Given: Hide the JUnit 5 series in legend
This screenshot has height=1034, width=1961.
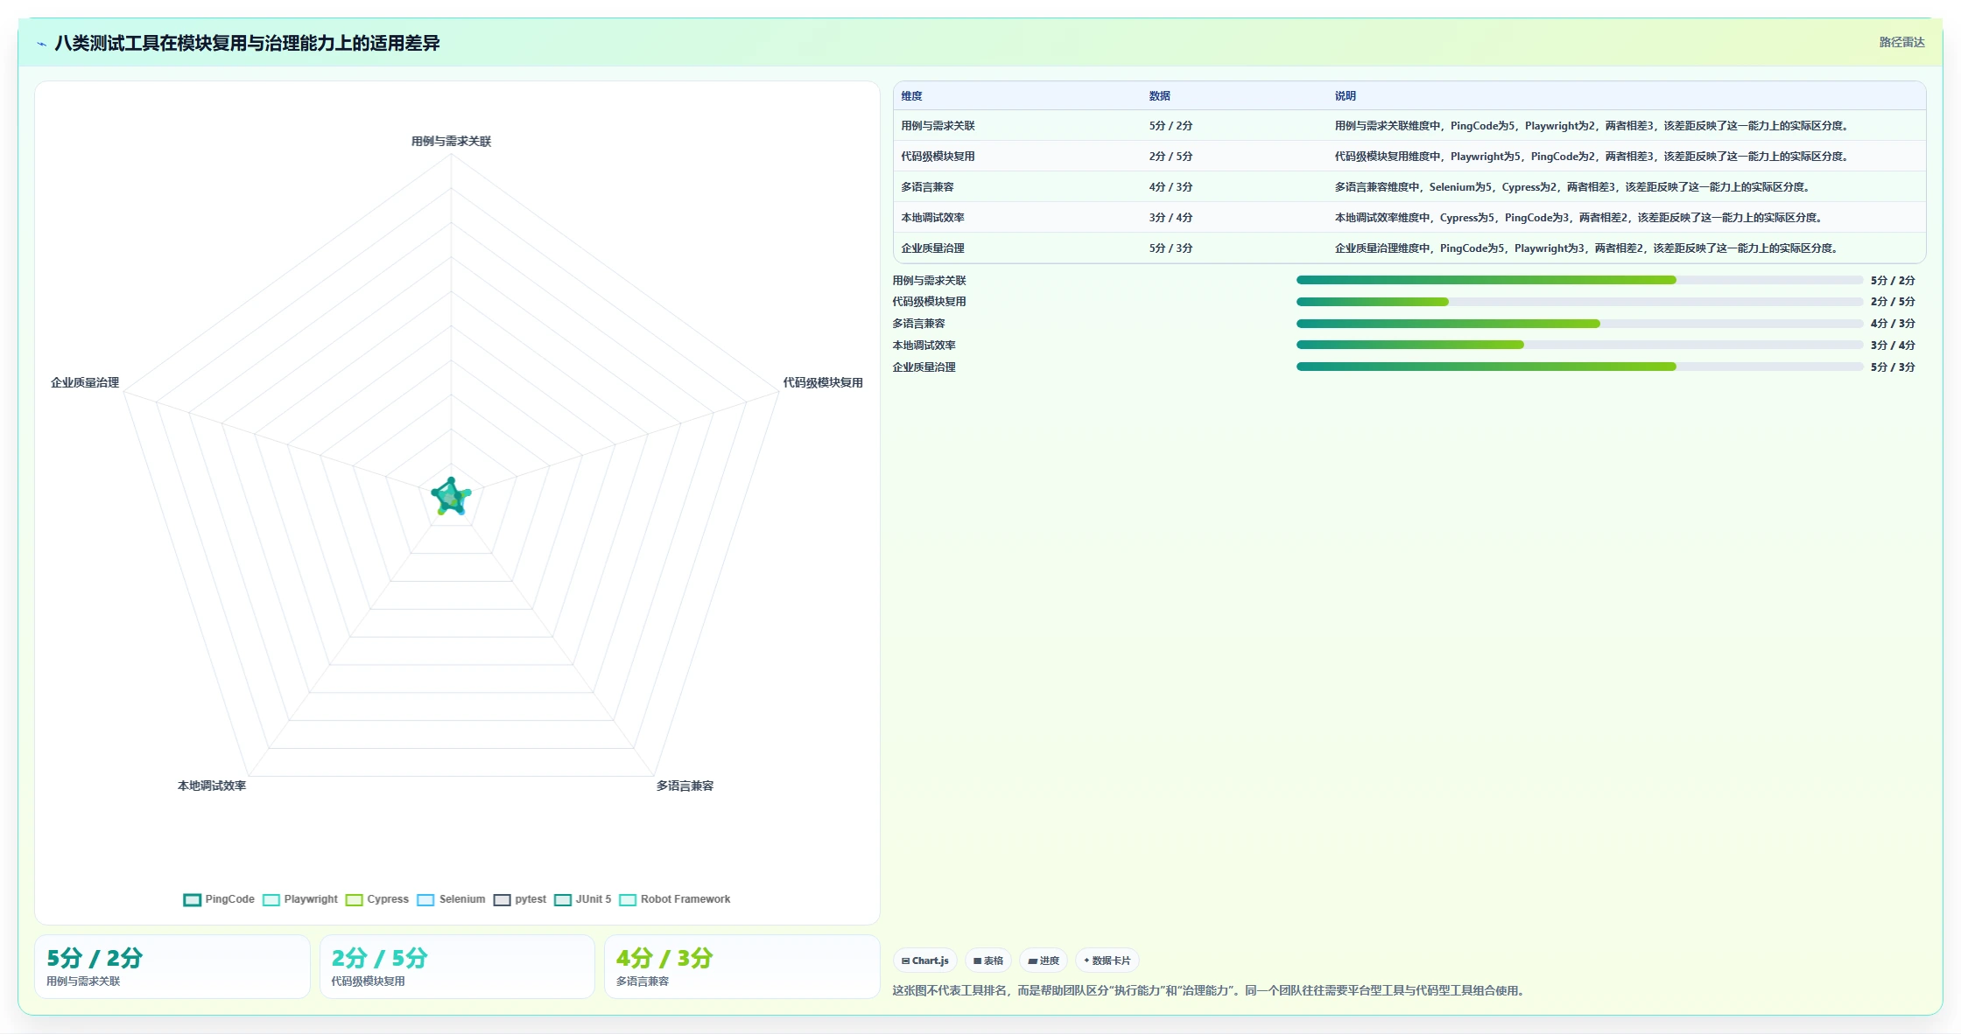Looking at the screenshot, I should 583,899.
